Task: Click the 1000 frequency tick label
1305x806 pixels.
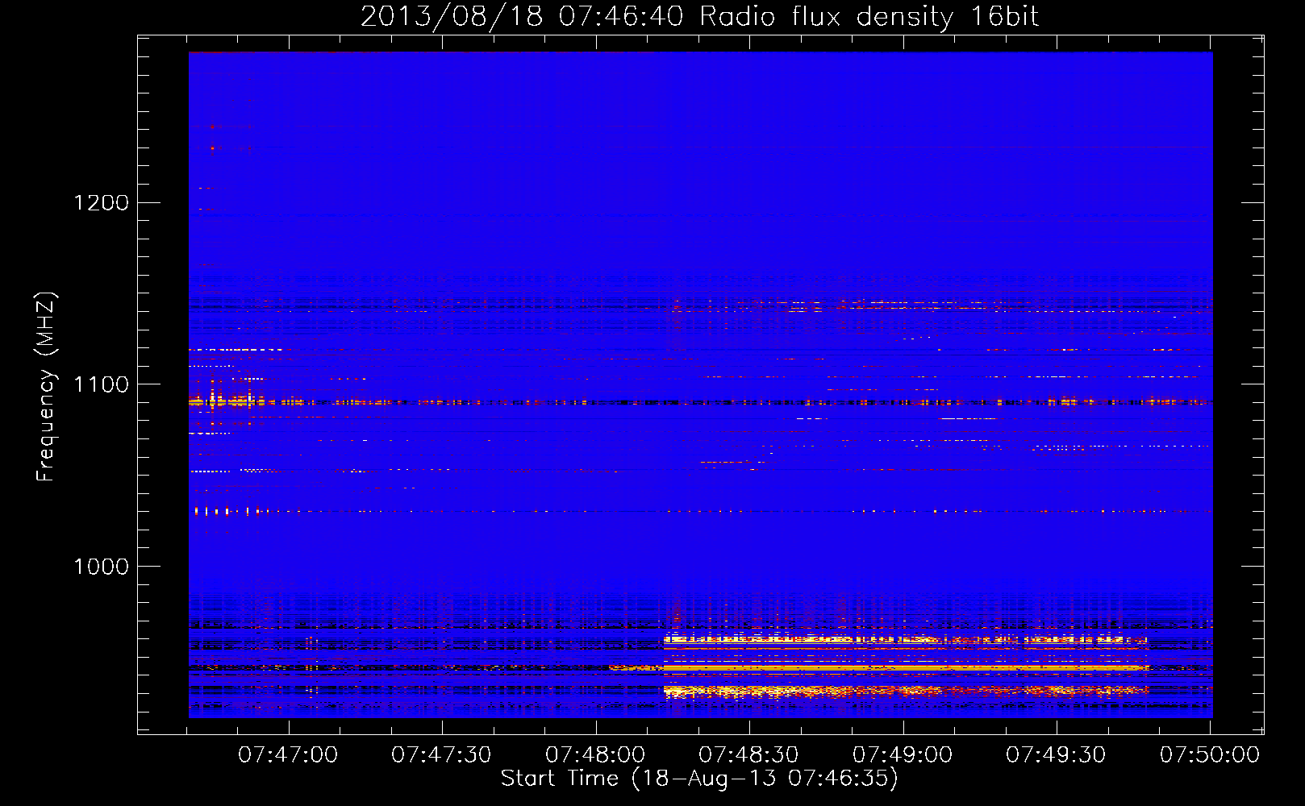Action: click(x=102, y=567)
